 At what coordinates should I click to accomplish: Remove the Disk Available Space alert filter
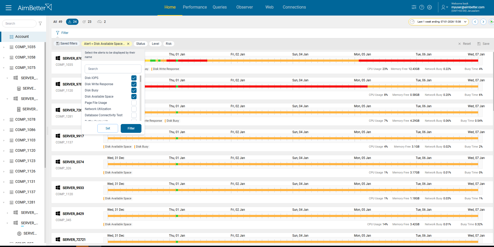tap(128, 44)
